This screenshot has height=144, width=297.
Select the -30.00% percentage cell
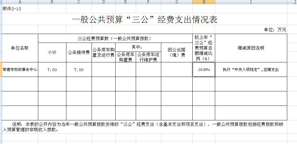tap(204, 70)
